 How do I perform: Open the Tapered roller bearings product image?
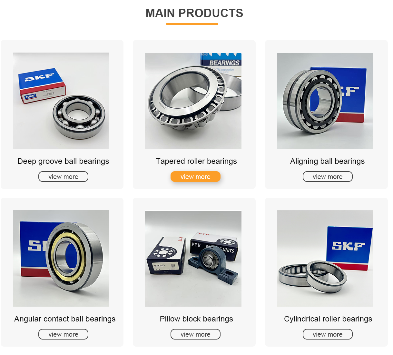(x=193, y=101)
